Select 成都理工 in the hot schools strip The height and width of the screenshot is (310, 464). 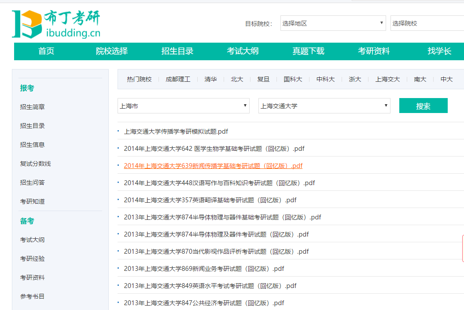[x=178, y=79]
